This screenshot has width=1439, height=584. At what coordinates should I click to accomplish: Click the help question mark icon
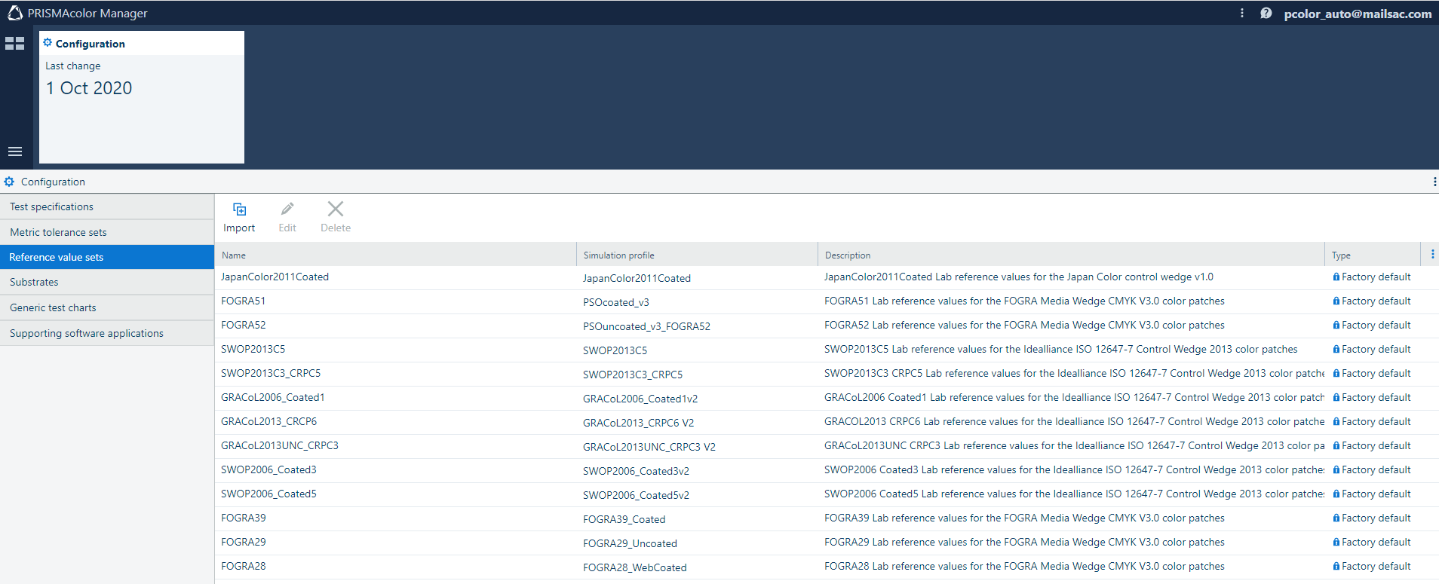tap(1266, 14)
